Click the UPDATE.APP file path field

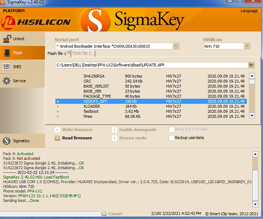[152, 65]
